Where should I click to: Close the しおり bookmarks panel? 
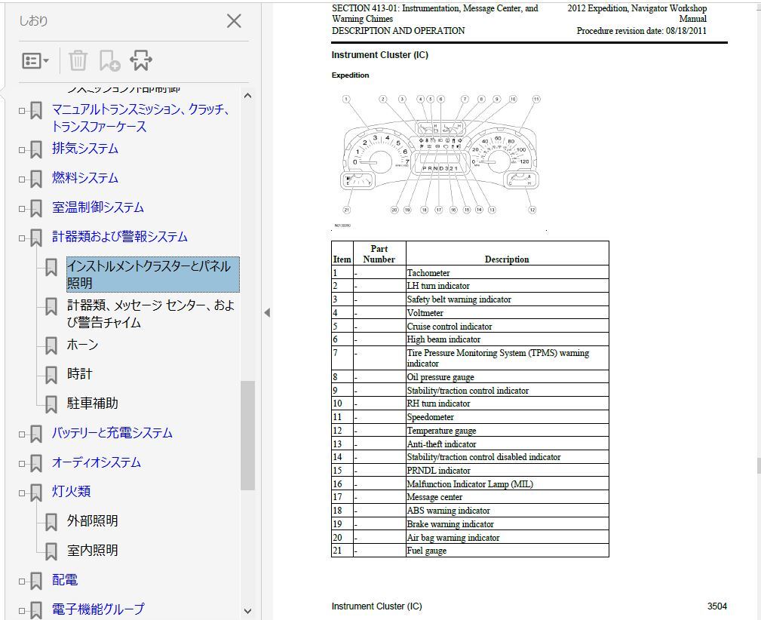234,21
